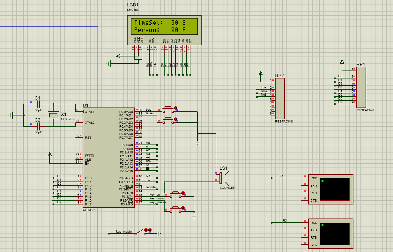393x252 pixels.
Task: Select the ground symbol below key_down button
Action: click(x=193, y=217)
